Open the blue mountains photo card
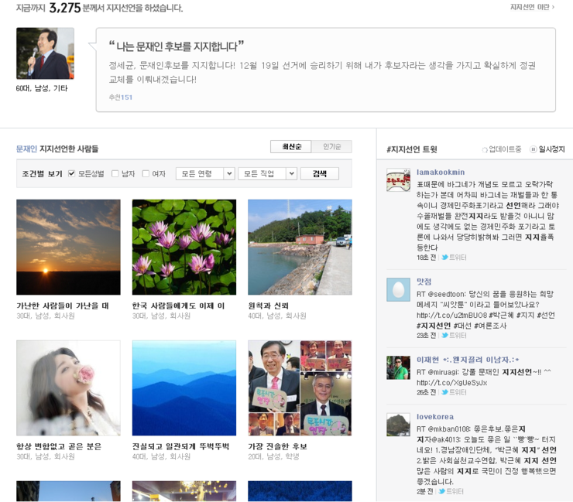Image resolution: width=573 pixels, height=502 pixels. click(x=184, y=388)
